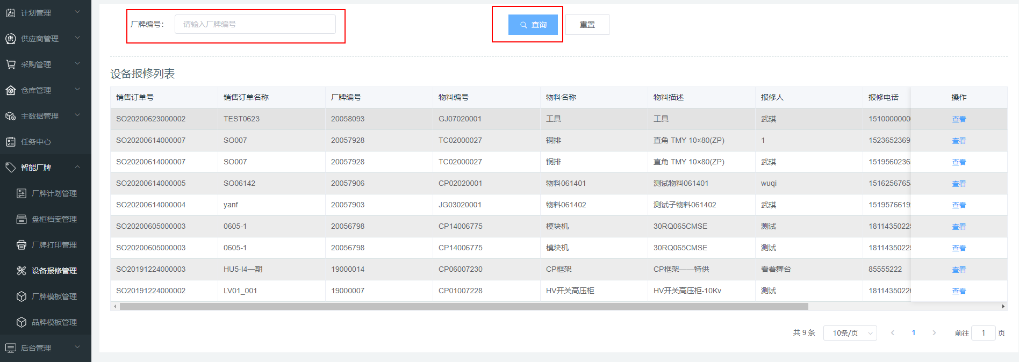This screenshot has height=362, width=1019.
Task: Click the horizontal table scrollbar
Action: tap(463, 307)
